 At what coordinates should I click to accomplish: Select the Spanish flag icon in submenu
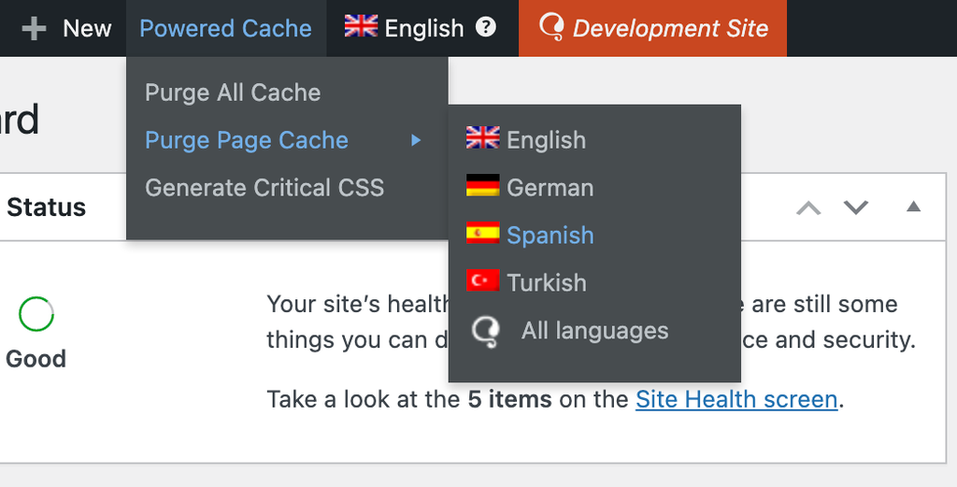483,233
